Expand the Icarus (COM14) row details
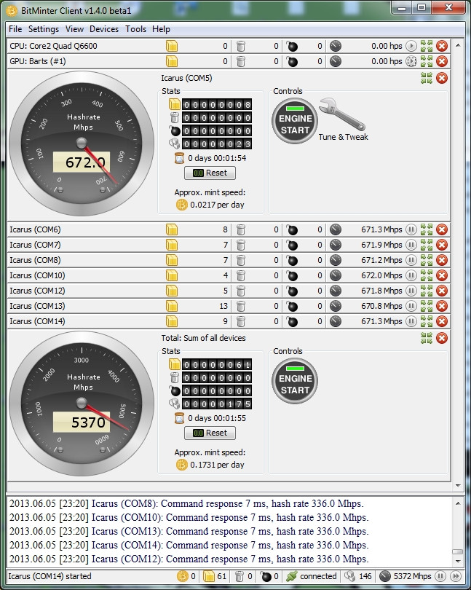Image resolution: width=471 pixels, height=590 pixels. point(427,321)
